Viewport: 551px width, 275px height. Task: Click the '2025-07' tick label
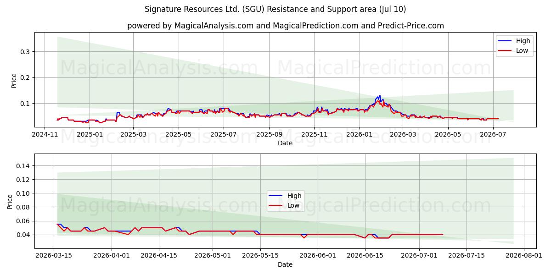(224, 134)
